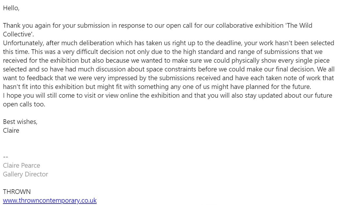Click the 'Gallery Director' signature title
The image size is (344, 205).
tap(25, 174)
